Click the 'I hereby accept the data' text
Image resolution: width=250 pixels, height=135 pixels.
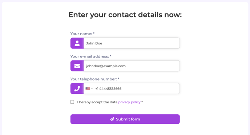pyautogui.click(x=97, y=102)
